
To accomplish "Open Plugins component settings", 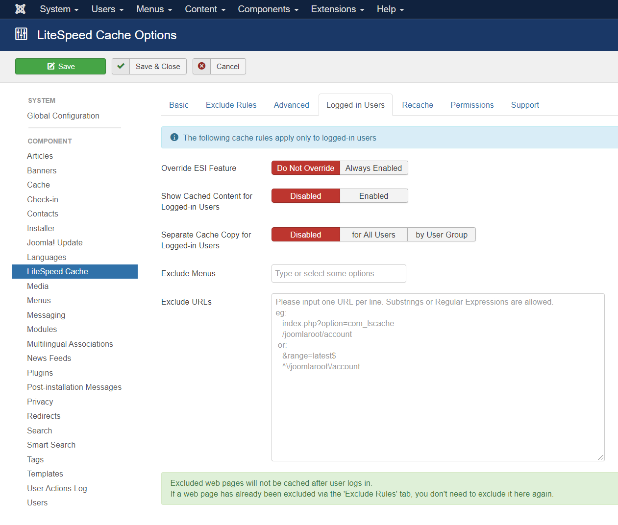I will coord(40,373).
